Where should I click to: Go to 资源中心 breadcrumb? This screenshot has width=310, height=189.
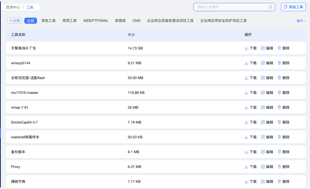[x=13, y=7]
